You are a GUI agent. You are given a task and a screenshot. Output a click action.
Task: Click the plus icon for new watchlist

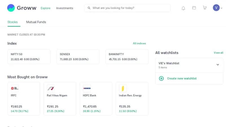coord(161,78)
